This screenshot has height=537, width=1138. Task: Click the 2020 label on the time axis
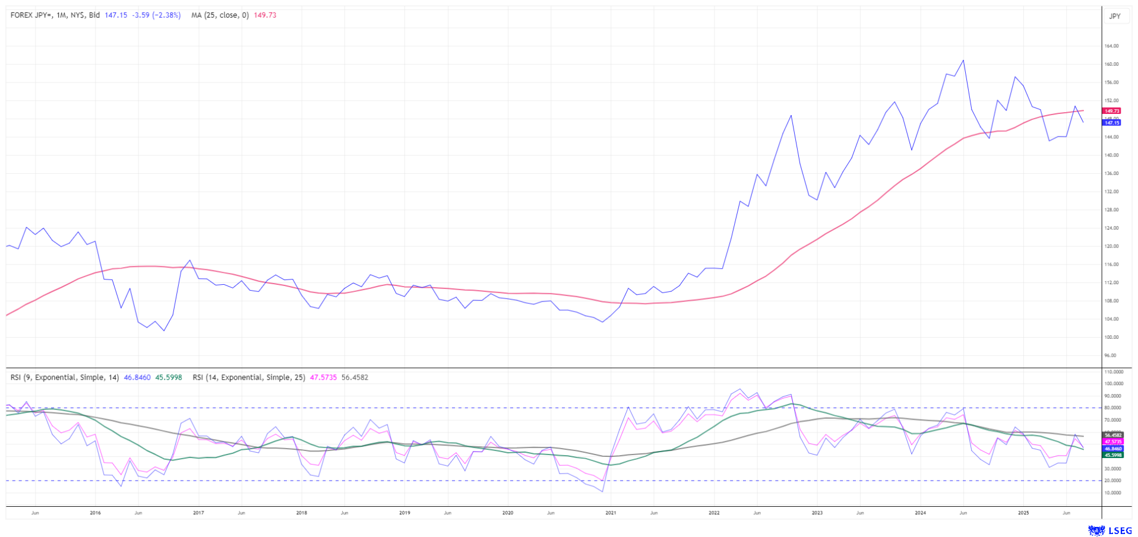(507, 513)
